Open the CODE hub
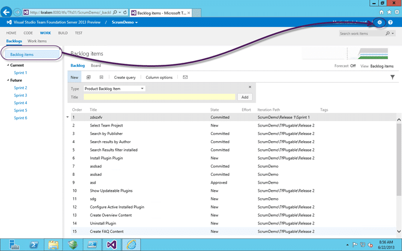 (x=28, y=33)
